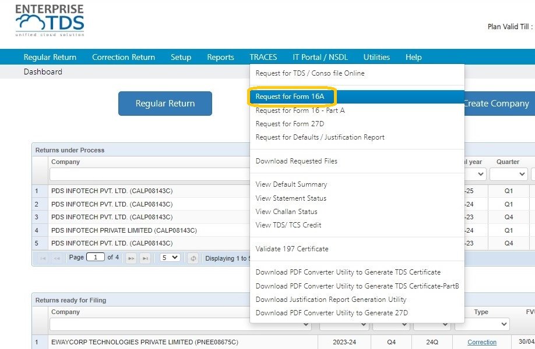This screenshot has width=535, height=349.
Task: Jump to first page of Returns under Process
Action: [44, 258]
